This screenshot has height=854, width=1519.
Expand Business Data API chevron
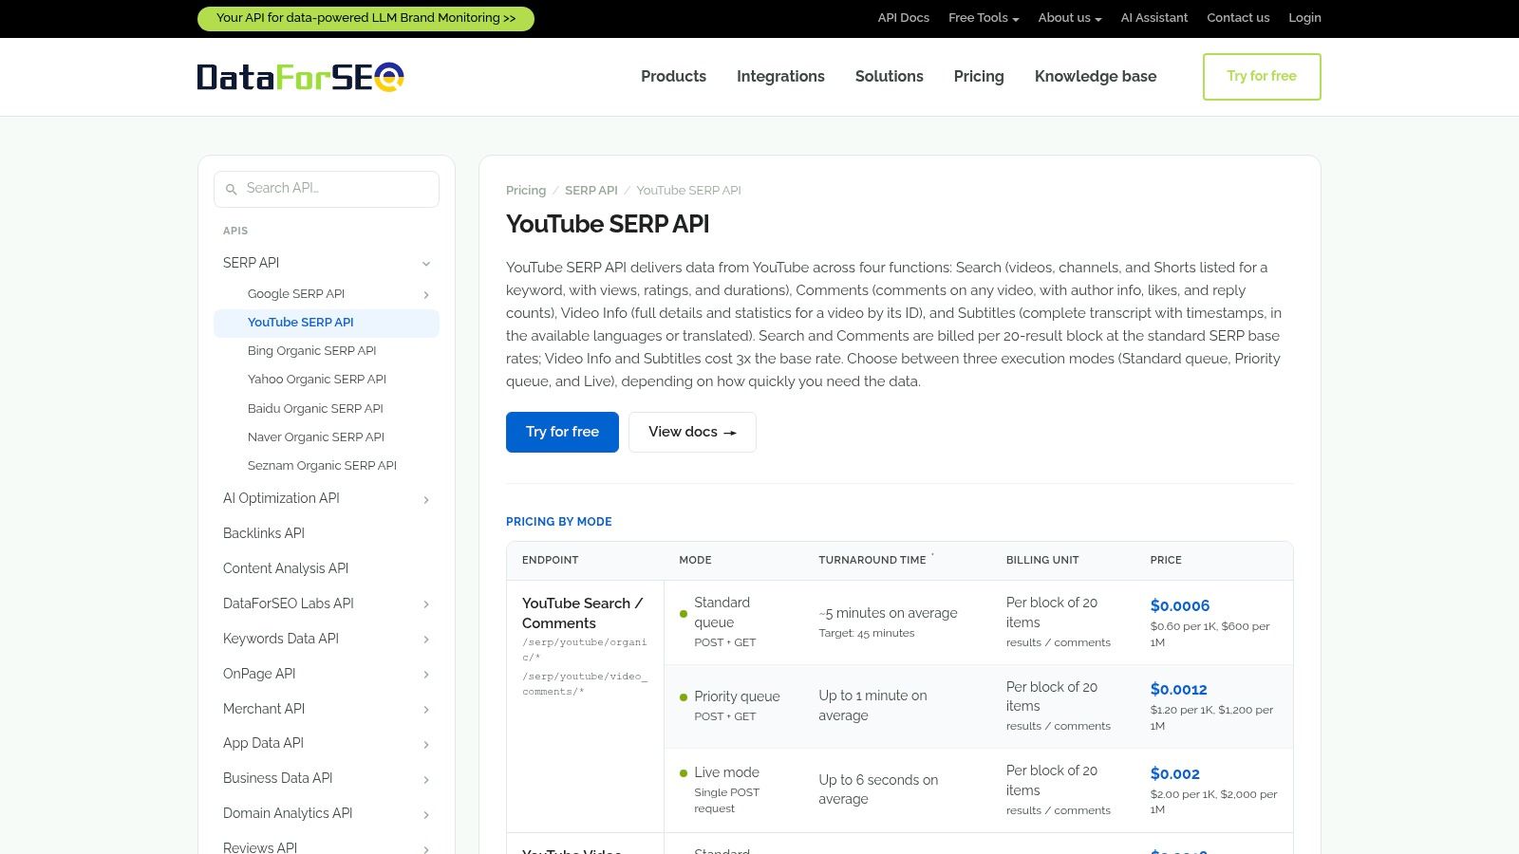pos(426,780)
